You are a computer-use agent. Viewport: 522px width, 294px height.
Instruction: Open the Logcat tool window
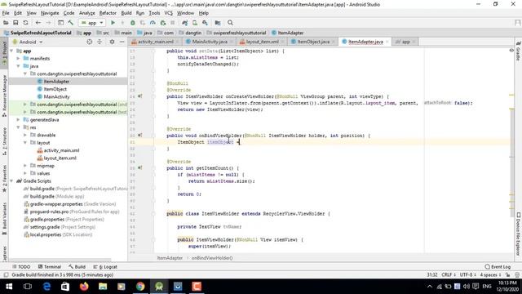tap(105, 267)
